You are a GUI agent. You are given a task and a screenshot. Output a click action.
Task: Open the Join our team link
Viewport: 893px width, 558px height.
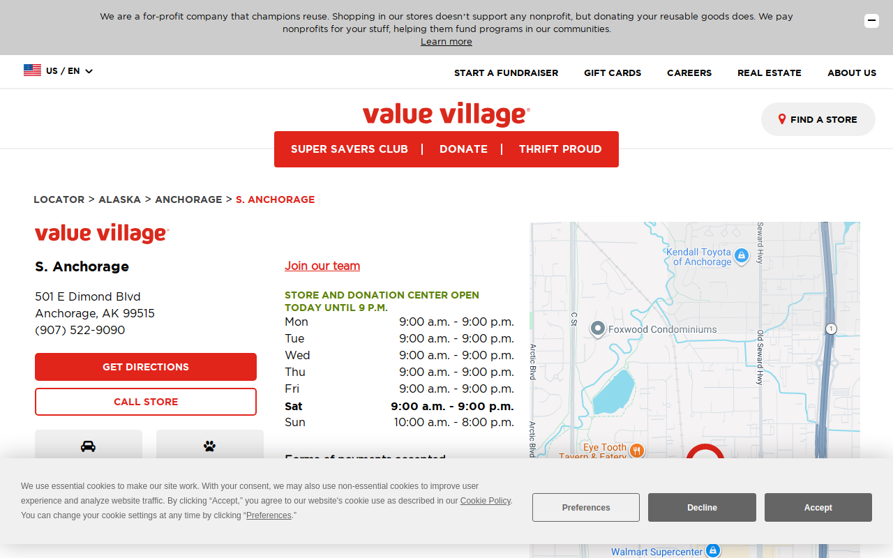pyautogui.click(x=322, y=266)
